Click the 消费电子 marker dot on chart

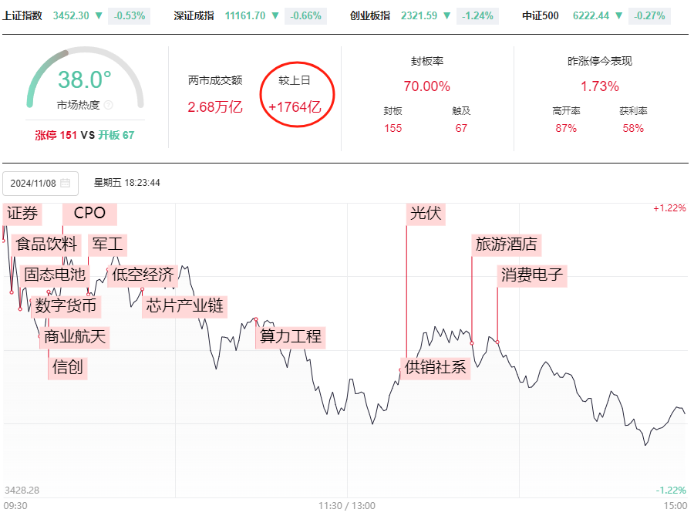(x=497, y=341)
